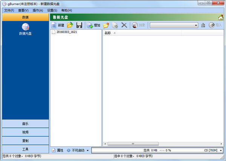Viewport: 226px width, 161px height.
Task: Start burning with the 刻录 icon
Action: (135, 25)
